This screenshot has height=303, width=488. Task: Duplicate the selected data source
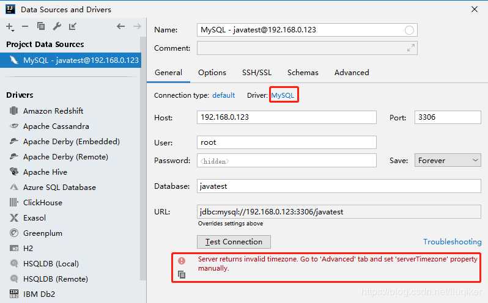41,26
